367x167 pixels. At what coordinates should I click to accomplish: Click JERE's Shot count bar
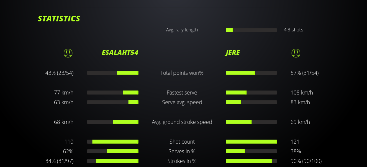tap(251, 142)
